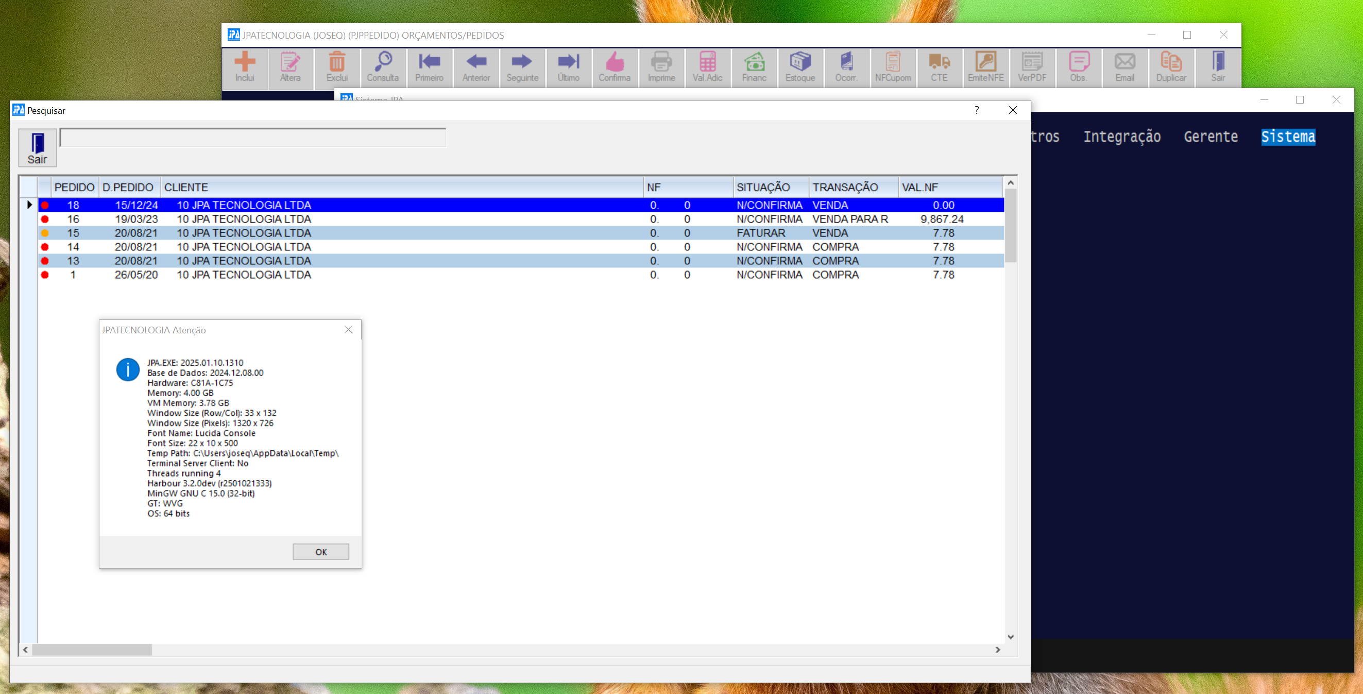
Task: Close the Atenção info dialog
Action: pyautogui.click(x=348, y=330)
